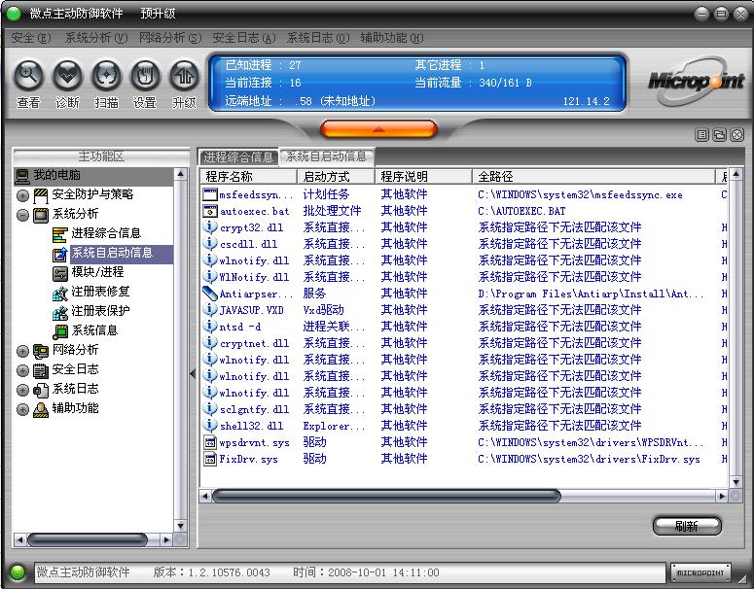
Task: Click the list view icon above table
Action: click(702, 135)
